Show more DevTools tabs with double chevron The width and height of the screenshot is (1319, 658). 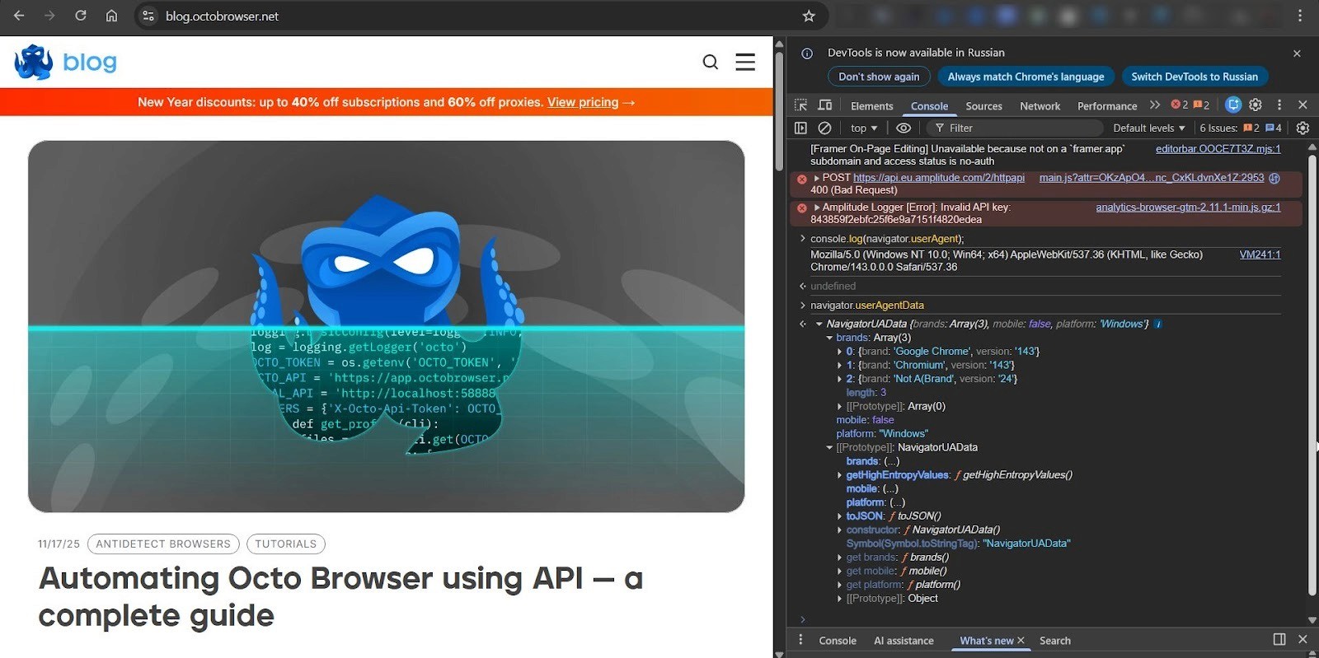pyautogui.click(x=1154, y=105)
